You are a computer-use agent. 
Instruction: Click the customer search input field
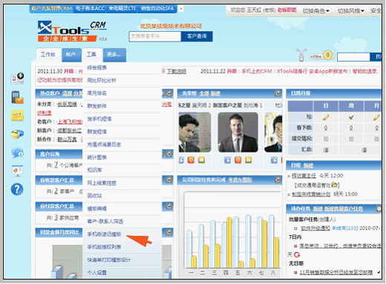click(x=155, y=36)
